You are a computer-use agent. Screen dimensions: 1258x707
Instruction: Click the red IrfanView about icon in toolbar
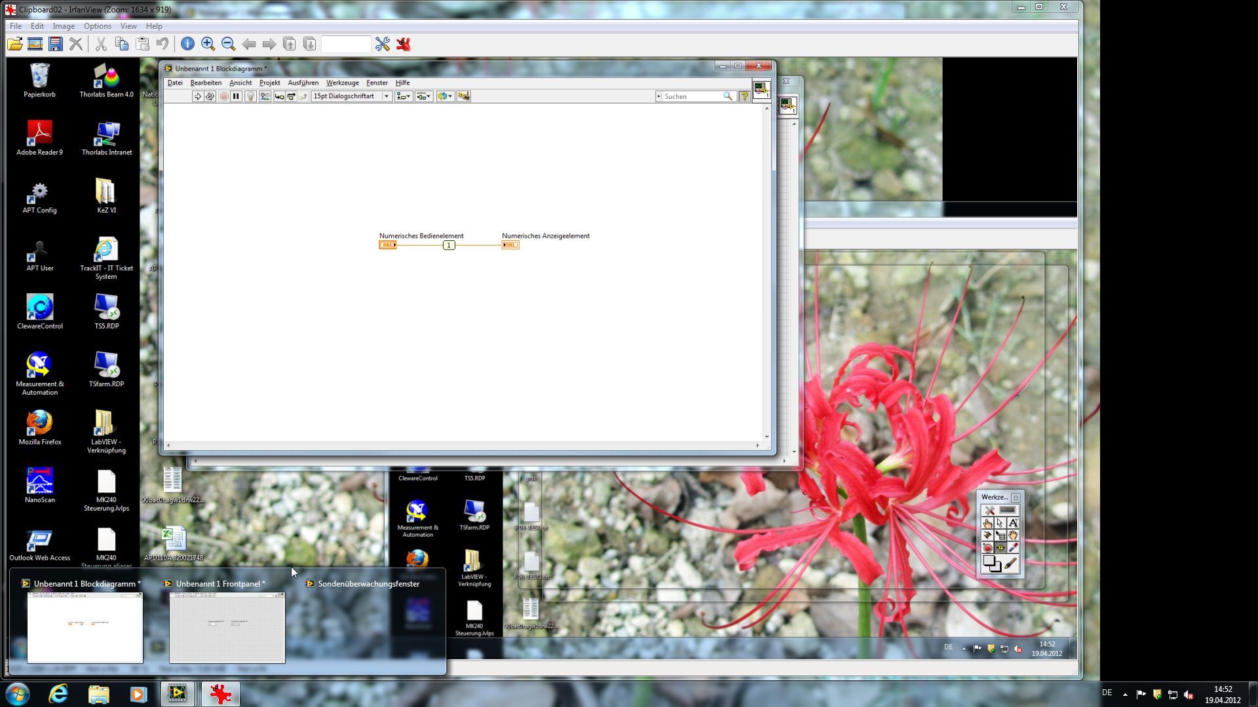click(x=404, y=44)
